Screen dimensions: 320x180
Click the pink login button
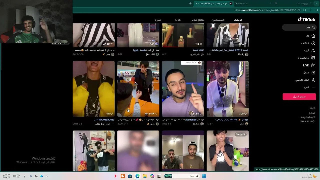click(x=299, y=96)
